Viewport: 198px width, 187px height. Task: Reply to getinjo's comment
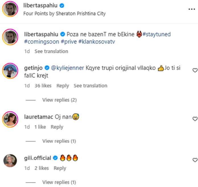click(63, 86)
